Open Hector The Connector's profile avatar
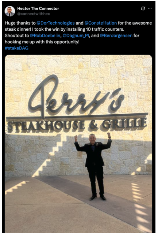Viewport: 158px width, 233px height. click(x=10, y=11)
